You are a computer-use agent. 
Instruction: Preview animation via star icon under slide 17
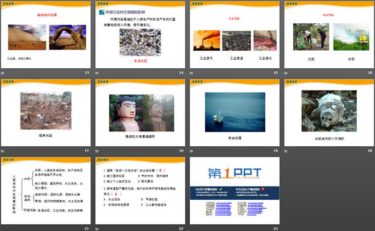click(3, 151)
